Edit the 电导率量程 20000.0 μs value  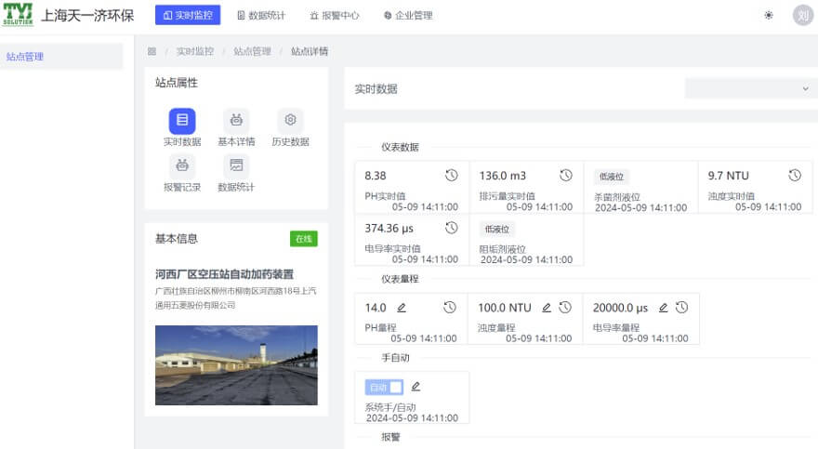pos(664,308)
